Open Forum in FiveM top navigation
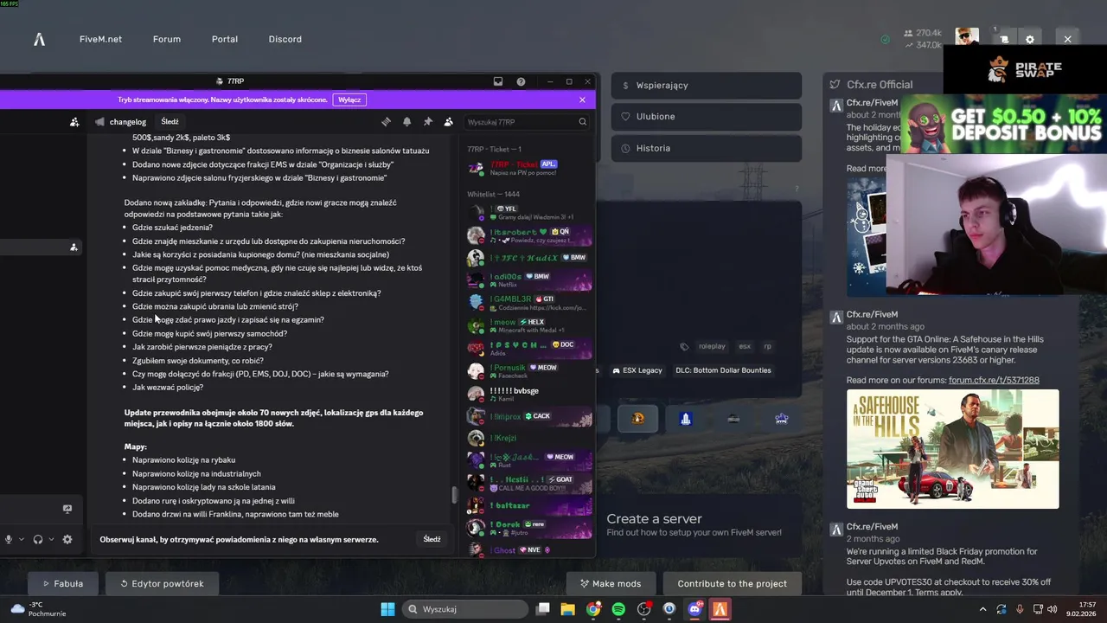The height and width of the screenshot is (623, 1107). pyautogui.click(x=167, y=39)
